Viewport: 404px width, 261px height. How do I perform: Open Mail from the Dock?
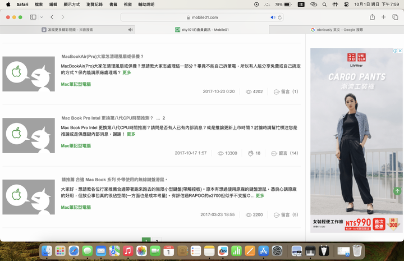[101, 251]
